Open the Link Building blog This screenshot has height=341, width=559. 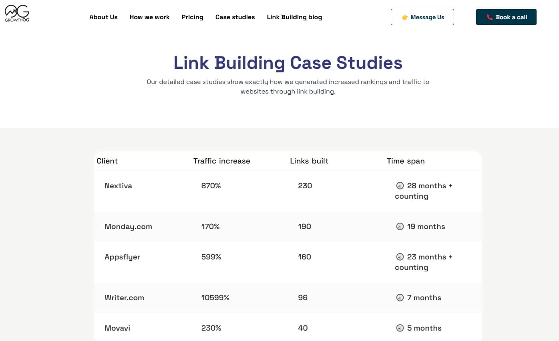pyautogui.click(x=294, y=17)
